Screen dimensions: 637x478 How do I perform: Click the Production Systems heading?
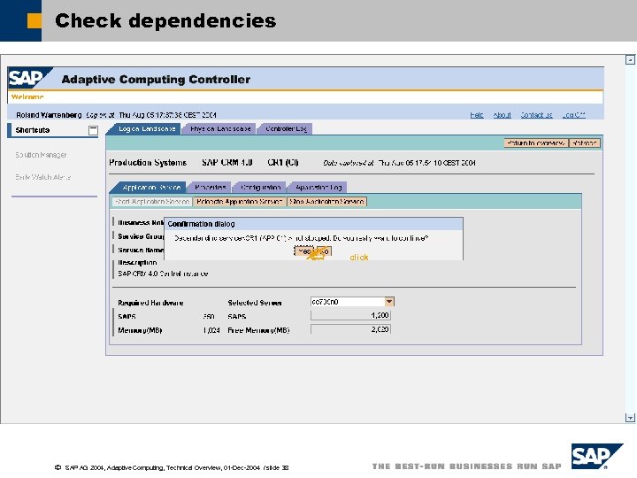click(148, 163)
